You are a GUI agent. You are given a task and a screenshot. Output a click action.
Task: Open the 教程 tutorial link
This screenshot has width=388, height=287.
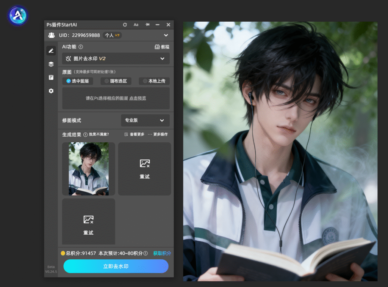pyautogui.click(x=162, y=47)
